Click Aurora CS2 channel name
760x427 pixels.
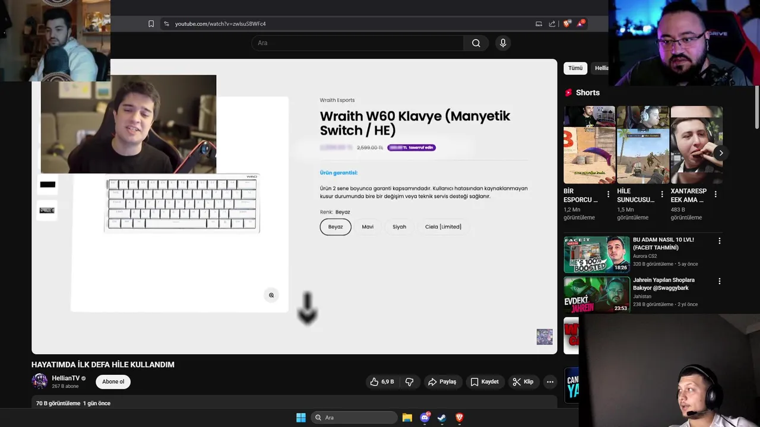pyautogui.click(x=645, y=256)
